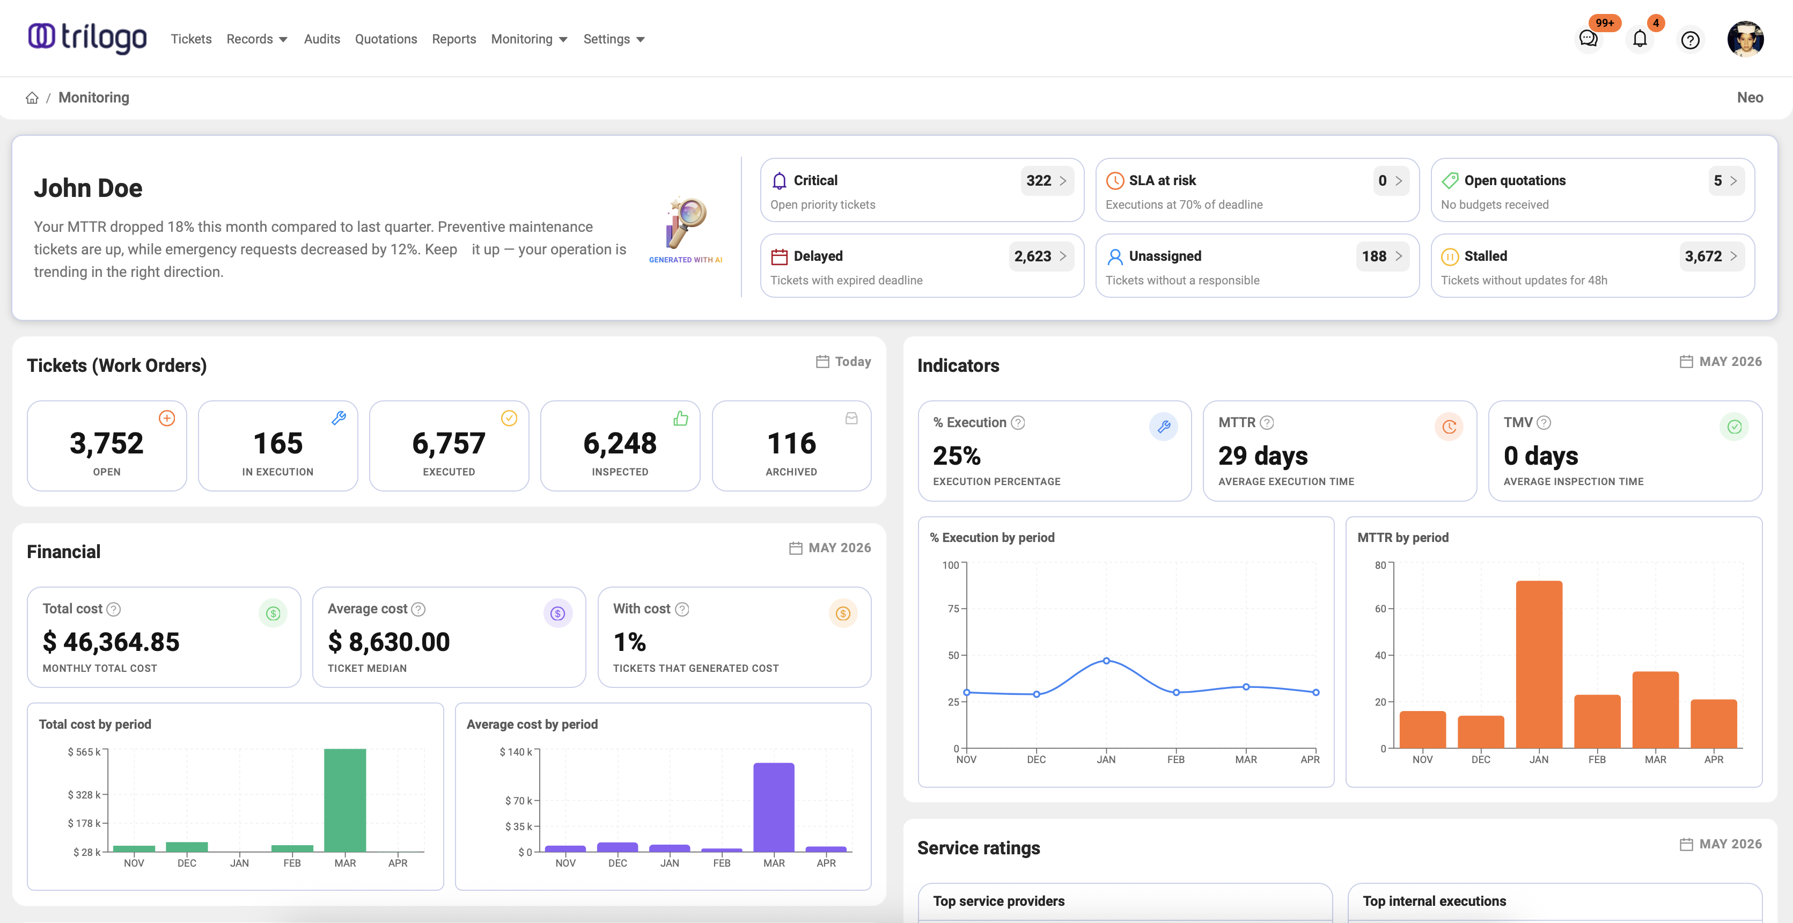The height and width of the screenshot is (923, 1793).
Task: Open the Unassigned count 188
Action: point(1383,256)
